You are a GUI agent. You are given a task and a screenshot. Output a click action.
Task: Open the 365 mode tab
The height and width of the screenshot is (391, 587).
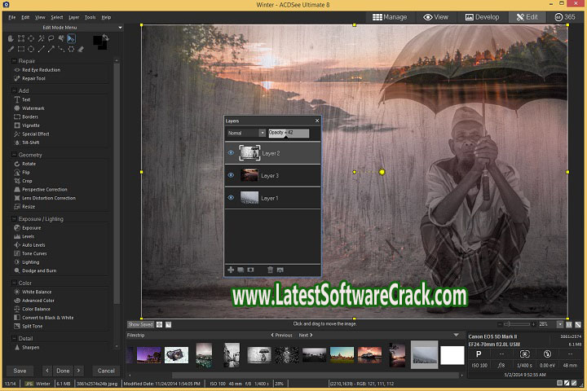click(565, 17)
